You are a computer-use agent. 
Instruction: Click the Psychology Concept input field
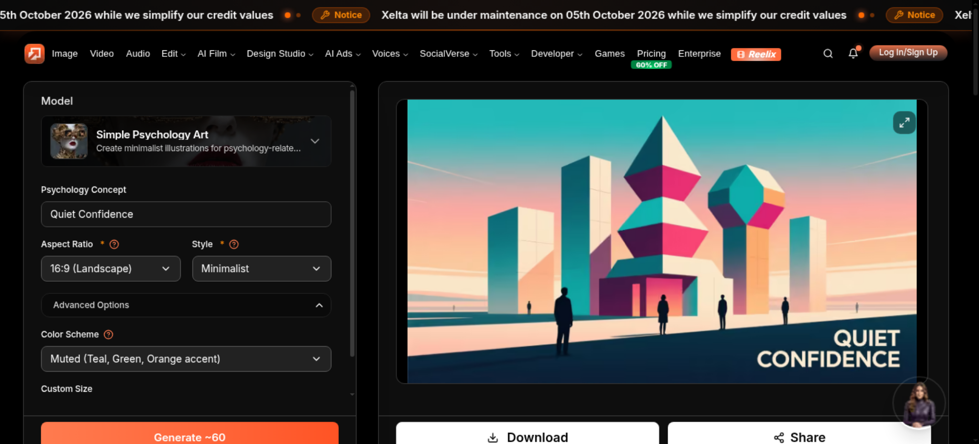(186, 214)
